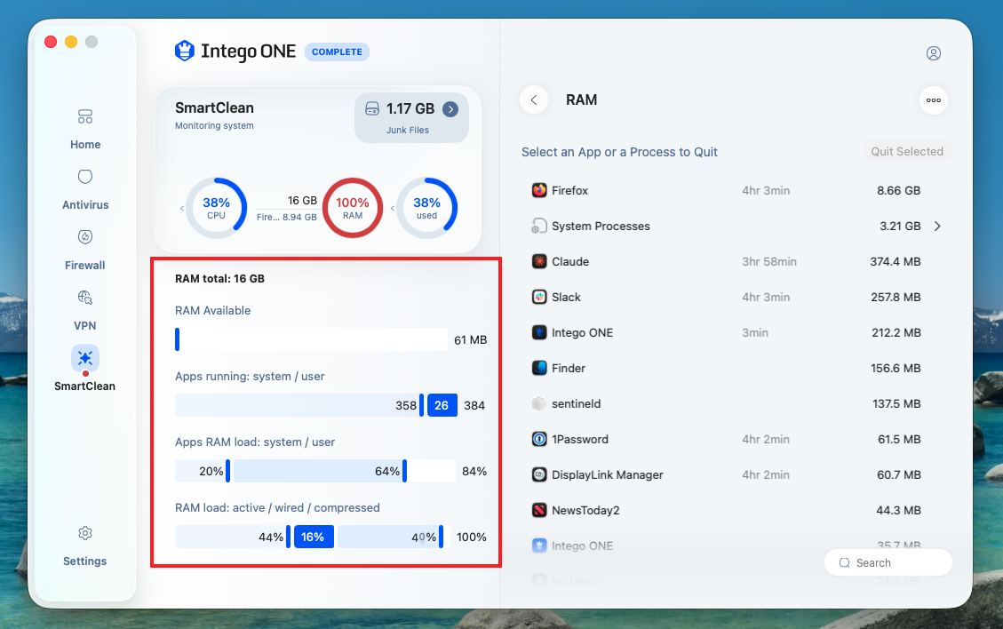The image size is (1003, 629).
Task: Select the Finder process name
Action: [x=569, y=369]
